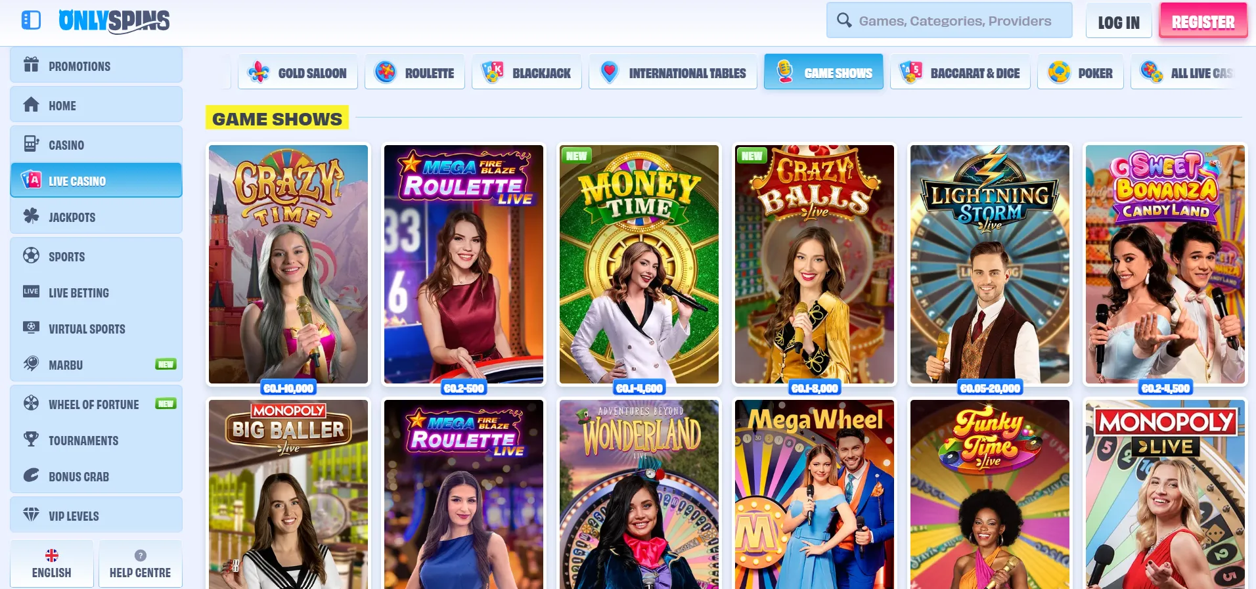This screenshot has height=589, width=1256.
Task: Click the Bonus Crab icon
Action: click(31, 475)
